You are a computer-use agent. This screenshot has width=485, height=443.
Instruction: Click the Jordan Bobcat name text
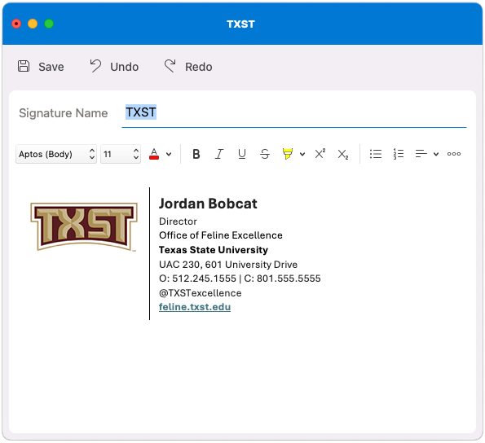[208, 204]
